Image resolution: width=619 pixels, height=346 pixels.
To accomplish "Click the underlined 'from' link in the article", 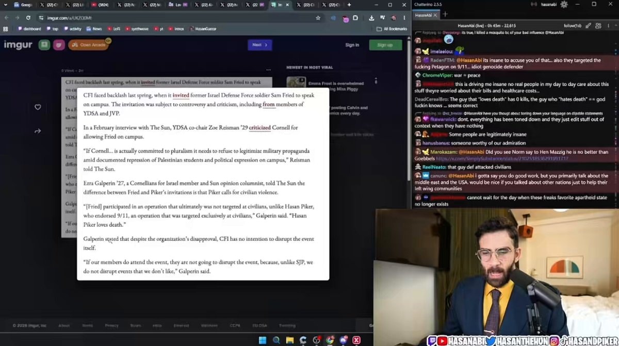I will coord(268,104).
